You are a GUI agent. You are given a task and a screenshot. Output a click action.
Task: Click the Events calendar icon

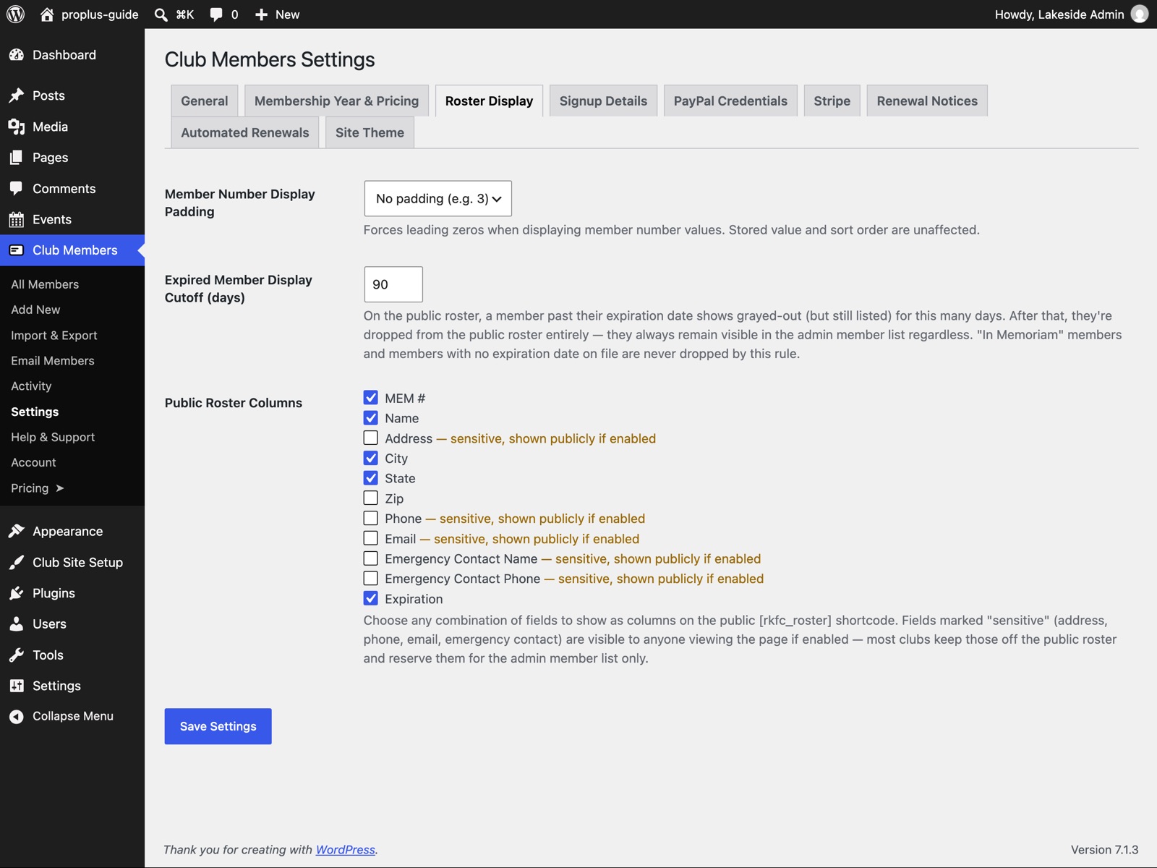pos(17,220)
